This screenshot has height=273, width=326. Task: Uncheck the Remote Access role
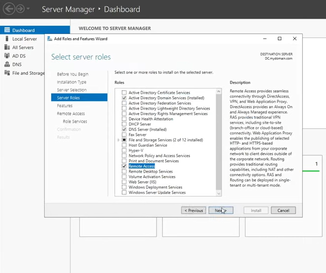[x=124, y=166]
